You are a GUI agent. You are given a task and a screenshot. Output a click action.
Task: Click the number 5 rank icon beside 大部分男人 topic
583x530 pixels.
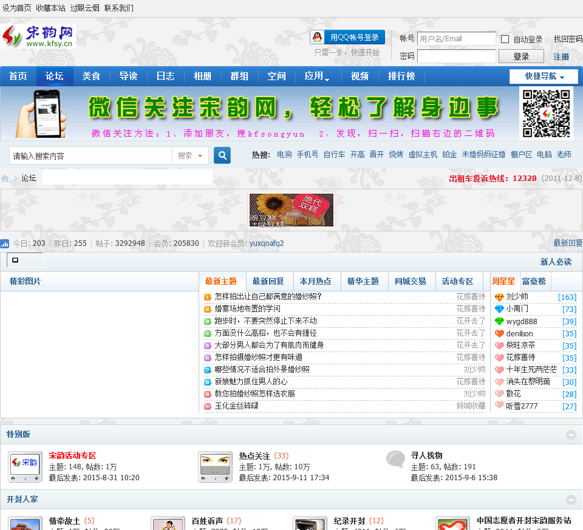[208, 345]
